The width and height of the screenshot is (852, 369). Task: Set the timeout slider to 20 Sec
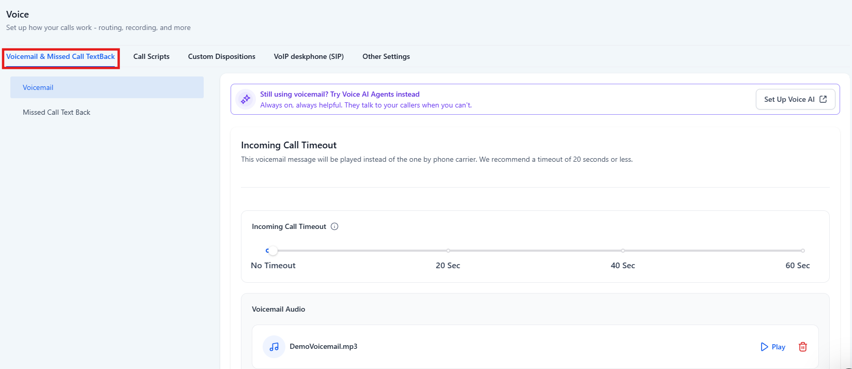[x=448, y=251]
